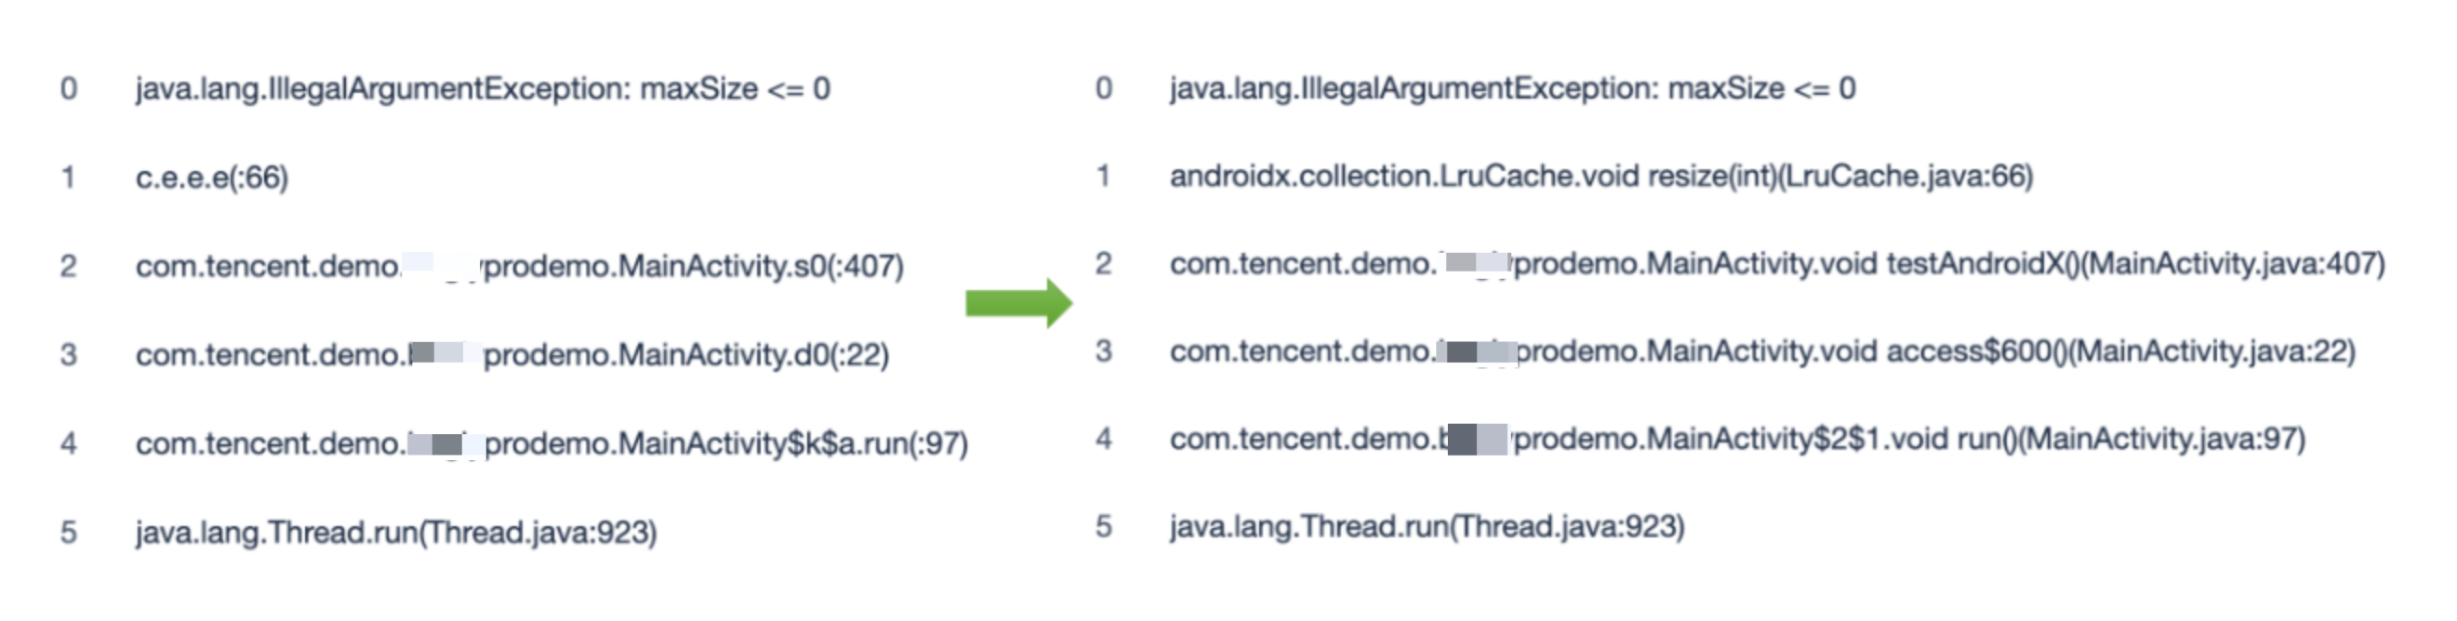Image resolution: width=2457 pixels, height=621 pixels.
Task: Click line number 1 beside the LruCache frame
Action: click(x=1103, y=177)
